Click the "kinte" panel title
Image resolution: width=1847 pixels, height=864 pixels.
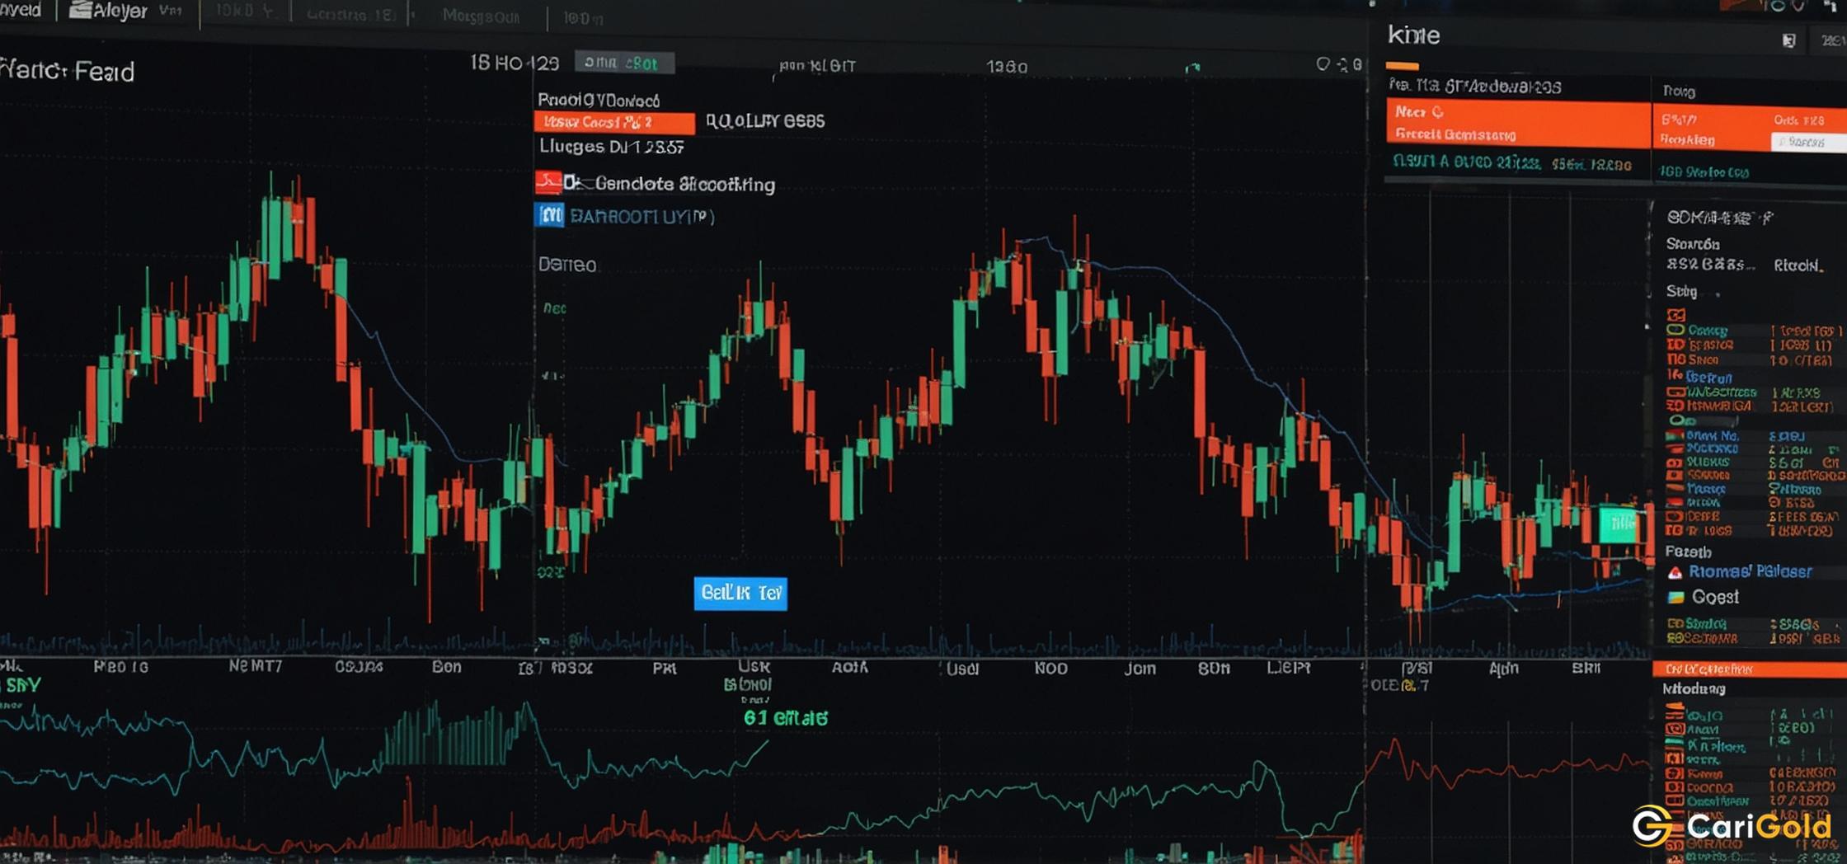[1413, 35]
